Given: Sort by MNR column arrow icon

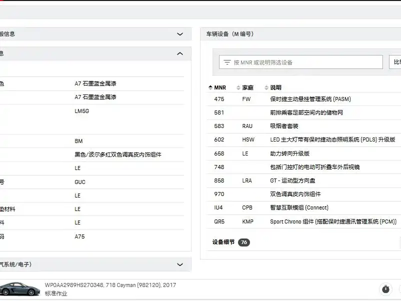Looking at the screenshot, I should (x=210, y=87).
